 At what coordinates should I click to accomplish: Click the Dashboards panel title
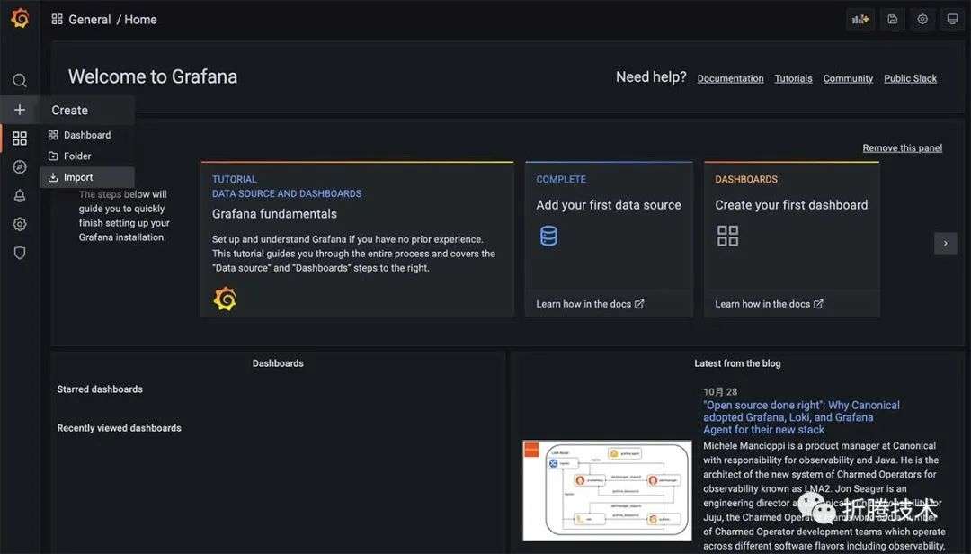[278, 363]
